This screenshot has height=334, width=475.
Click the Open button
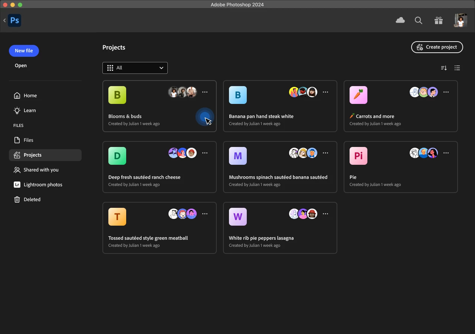click(21, 65)
